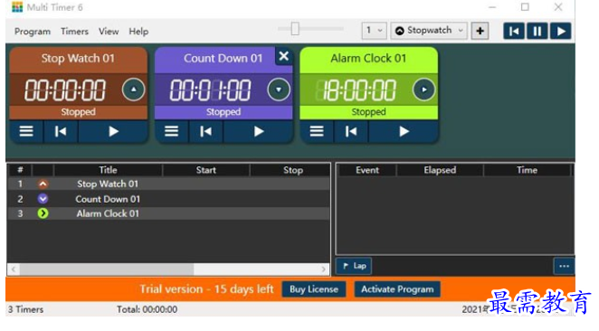Open the Help menu
The width and height of the screenshot is (599, 331).
(x=138, y=32)
